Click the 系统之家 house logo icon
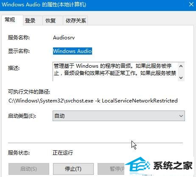This screenshot has width=196, height=177. click(x=137, y=166)
